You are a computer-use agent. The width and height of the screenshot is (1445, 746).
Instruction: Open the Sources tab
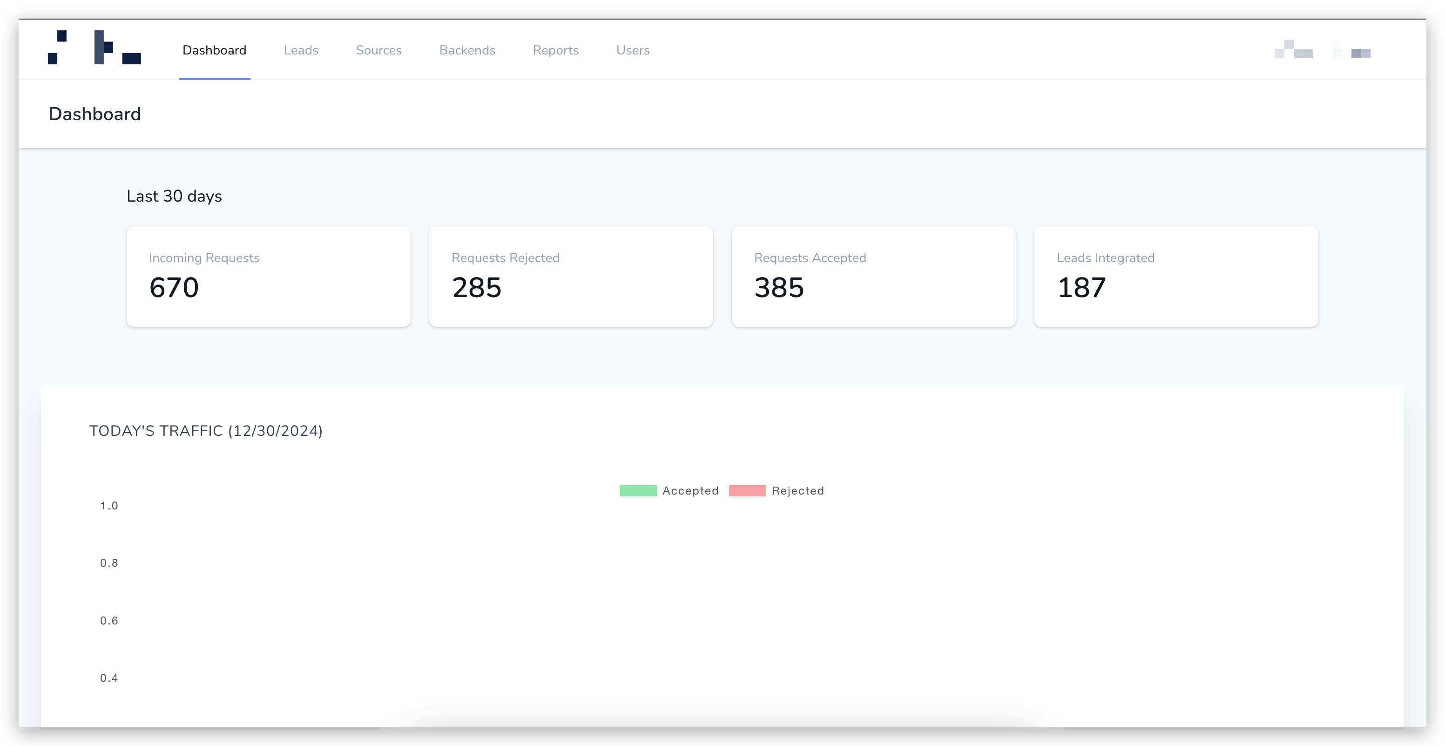tap(378, 50)
